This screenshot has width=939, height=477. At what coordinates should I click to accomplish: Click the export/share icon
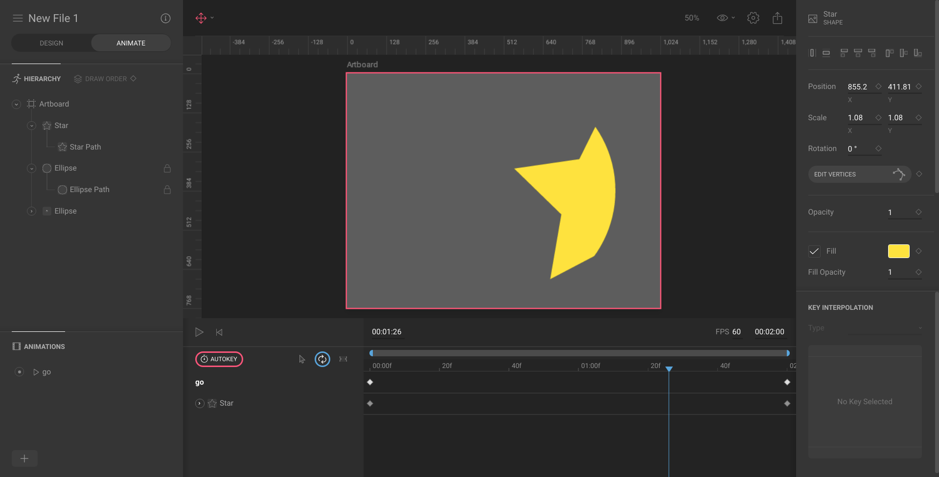point(778,18)
